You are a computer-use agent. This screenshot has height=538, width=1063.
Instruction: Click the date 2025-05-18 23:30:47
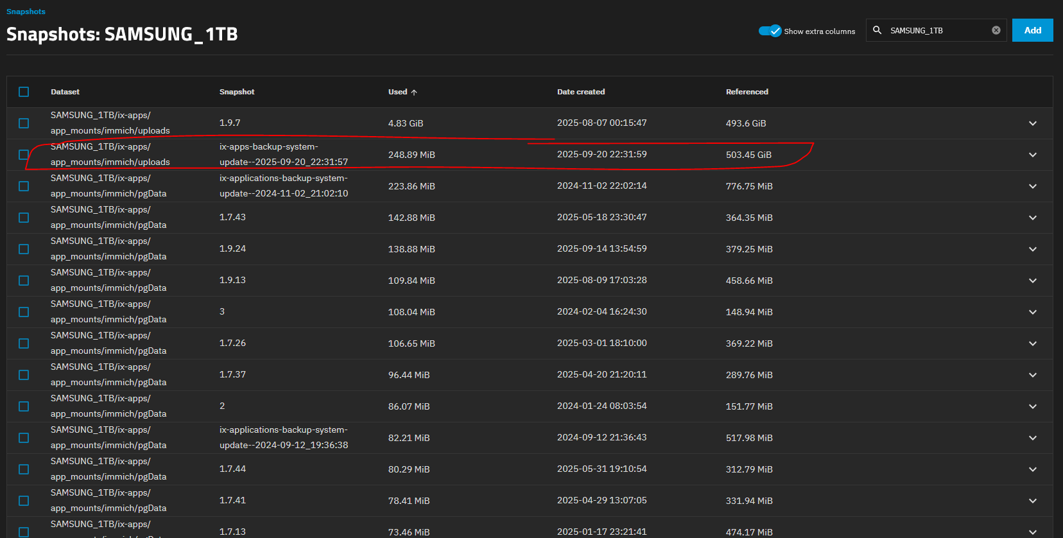[x=602, y=217]
